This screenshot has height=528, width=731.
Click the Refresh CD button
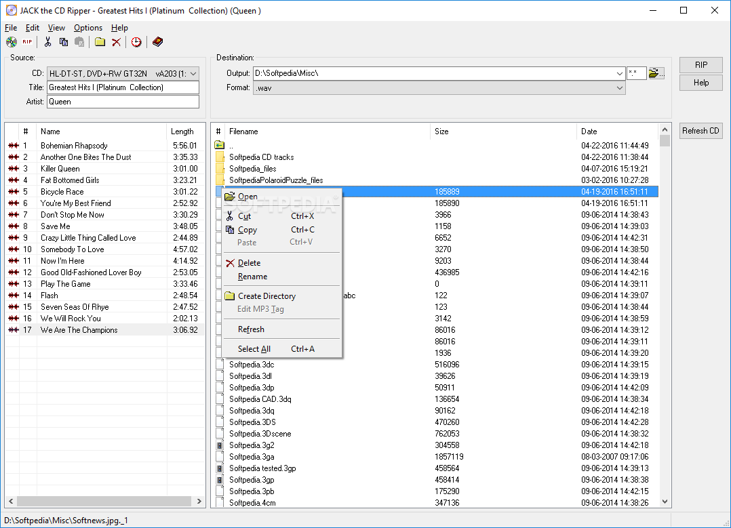[x=700, y=131]
